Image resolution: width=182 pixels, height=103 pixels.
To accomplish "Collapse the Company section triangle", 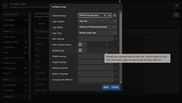I will coord(36,32).
